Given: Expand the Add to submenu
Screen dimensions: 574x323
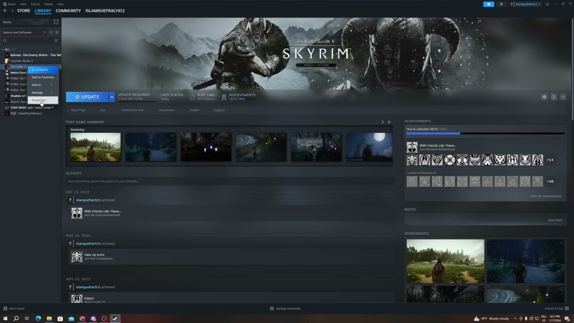Looking at the screenshot, I should click(x=43, y=85).
